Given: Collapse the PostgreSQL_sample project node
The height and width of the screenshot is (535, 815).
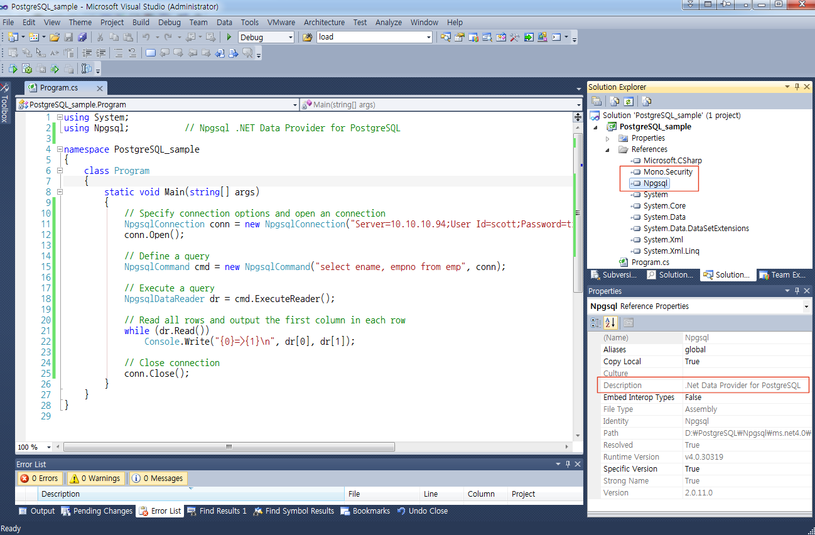Looking at the screenshot, I should coord(596,127).
